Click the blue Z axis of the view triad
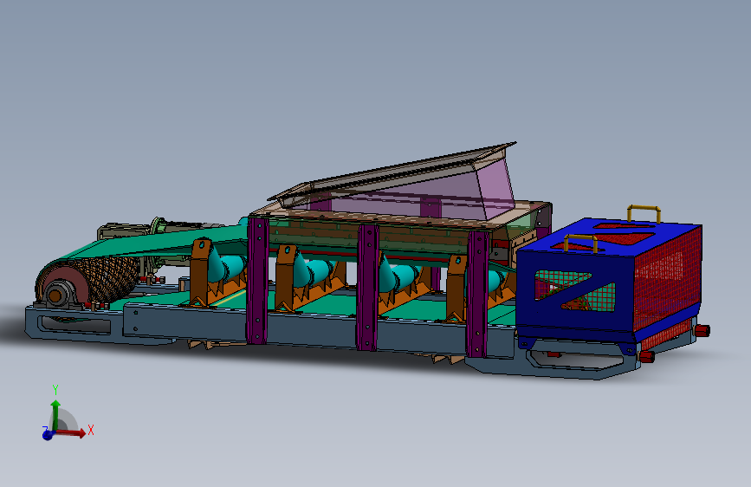The image size is (751, 487). 48,435
